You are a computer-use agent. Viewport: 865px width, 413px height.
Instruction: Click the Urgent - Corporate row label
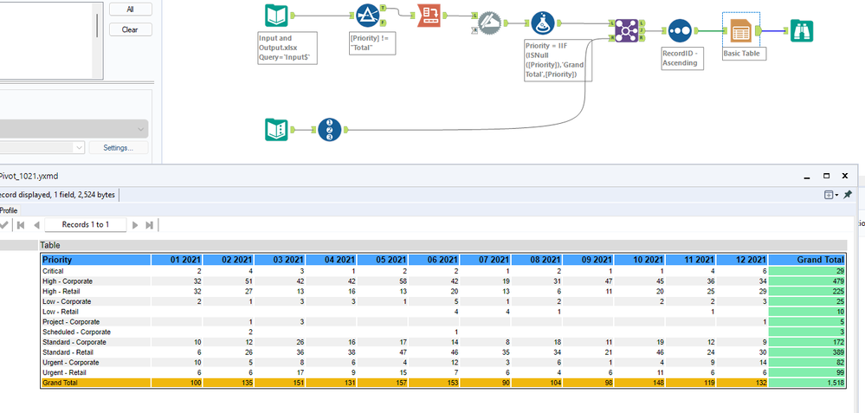[x=71, y=362]
